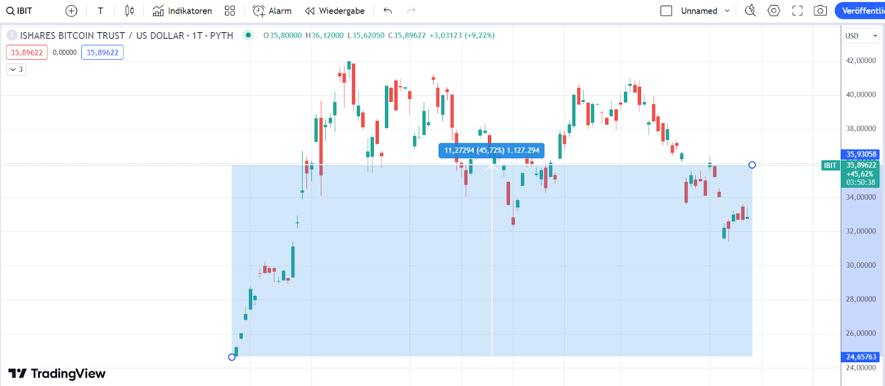Click the TradingView logo
The width and height of the screenshot is (885, 386).
click(57, 374)
